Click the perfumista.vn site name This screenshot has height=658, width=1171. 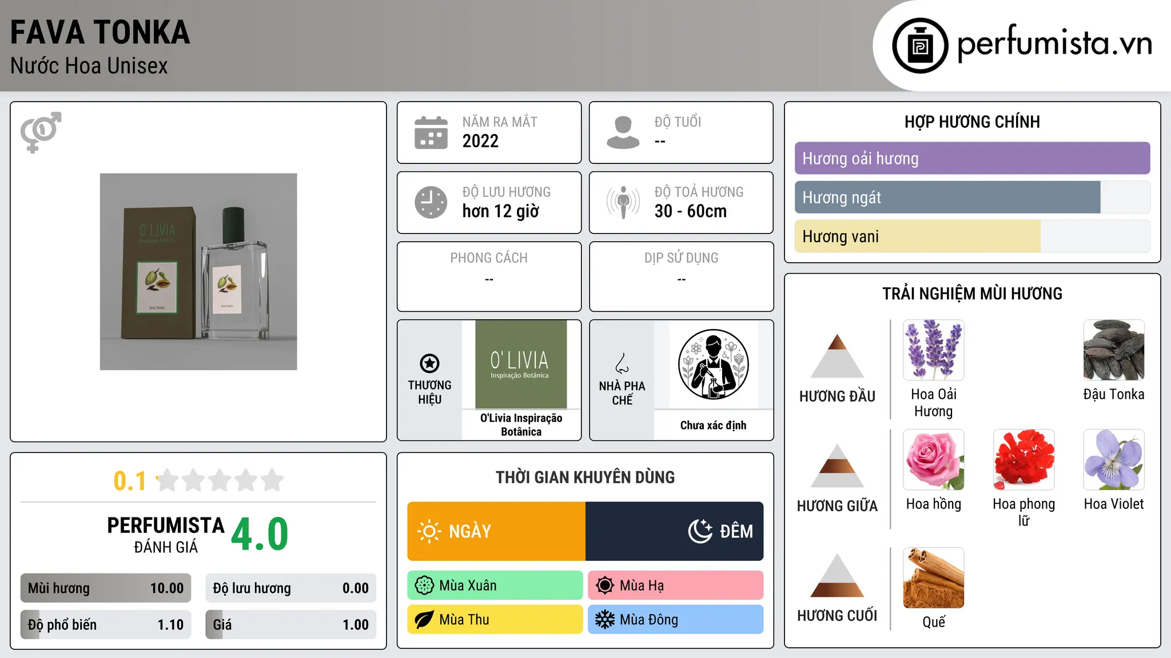click(1054, 43)
